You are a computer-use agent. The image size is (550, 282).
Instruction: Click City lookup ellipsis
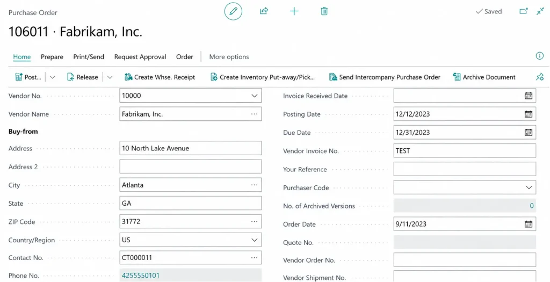pyautogui.click(x=254, y=185)
